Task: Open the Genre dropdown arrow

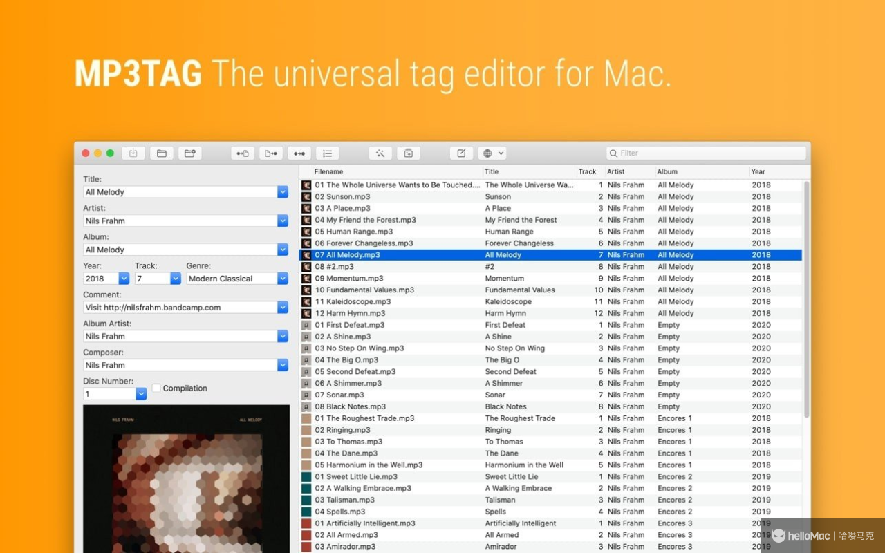Action: pyautogui.click(x=283, y=279)
